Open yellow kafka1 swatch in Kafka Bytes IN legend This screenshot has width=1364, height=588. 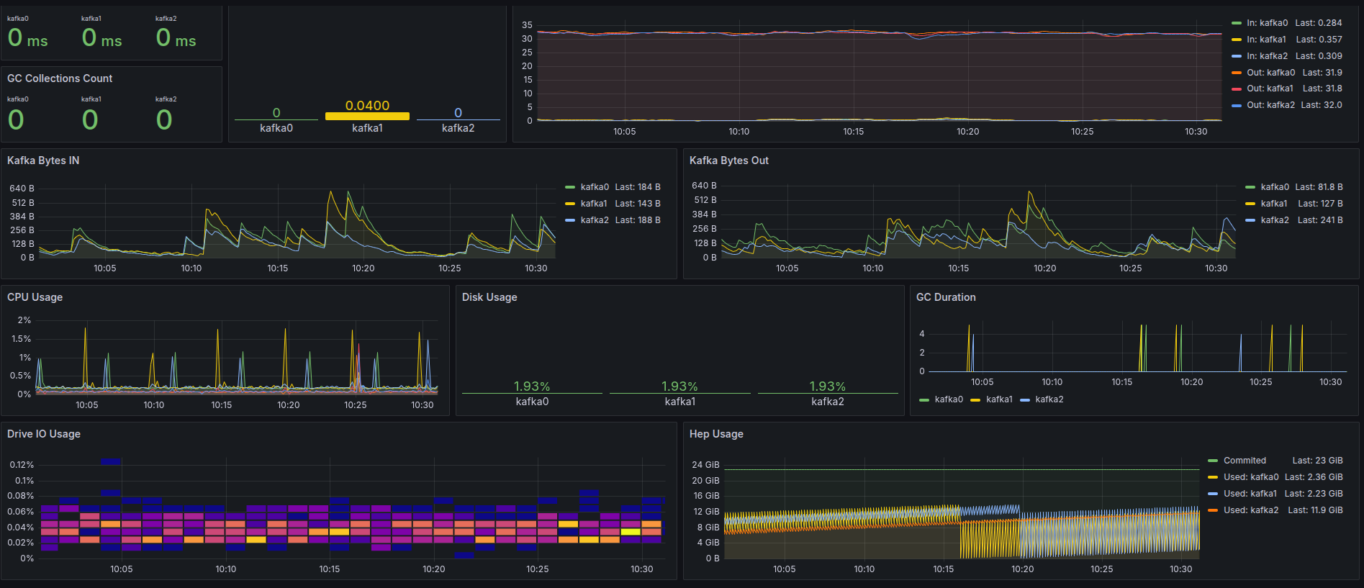coord(570,204)
